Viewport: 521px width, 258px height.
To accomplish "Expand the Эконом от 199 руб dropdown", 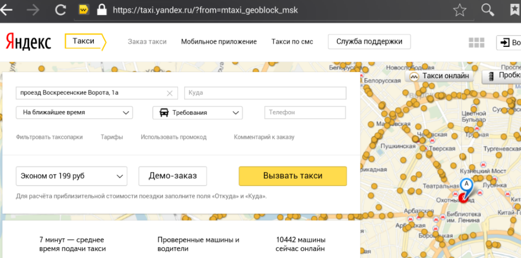I will [71, 176].
